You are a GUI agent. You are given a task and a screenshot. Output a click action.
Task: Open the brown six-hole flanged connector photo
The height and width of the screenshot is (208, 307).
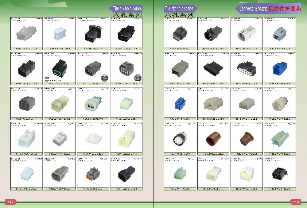247,139
